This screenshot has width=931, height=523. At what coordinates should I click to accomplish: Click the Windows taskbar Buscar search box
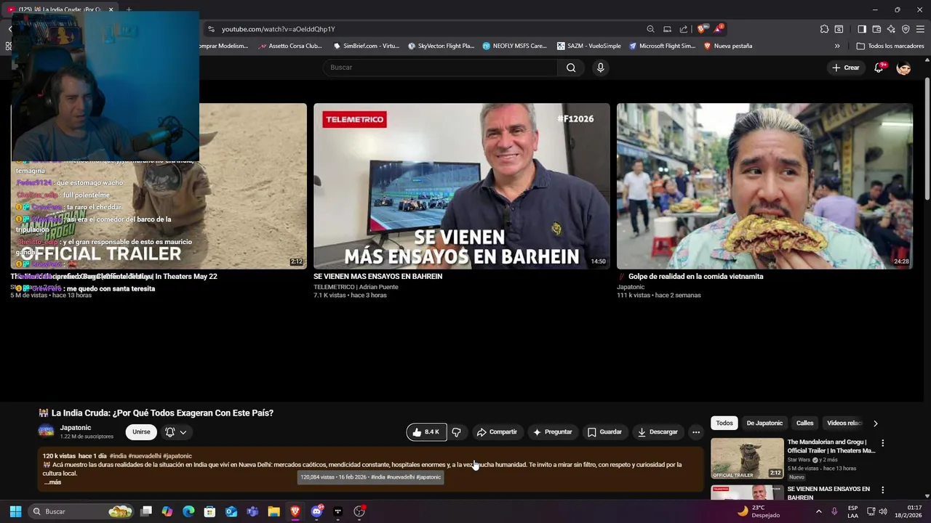click(81, 511)
